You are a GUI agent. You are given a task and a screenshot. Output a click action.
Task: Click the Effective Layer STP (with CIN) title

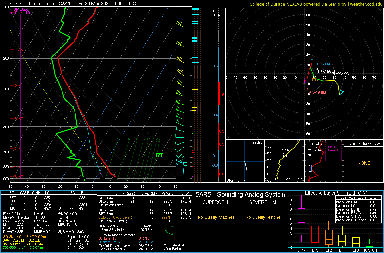coord(335,193)
